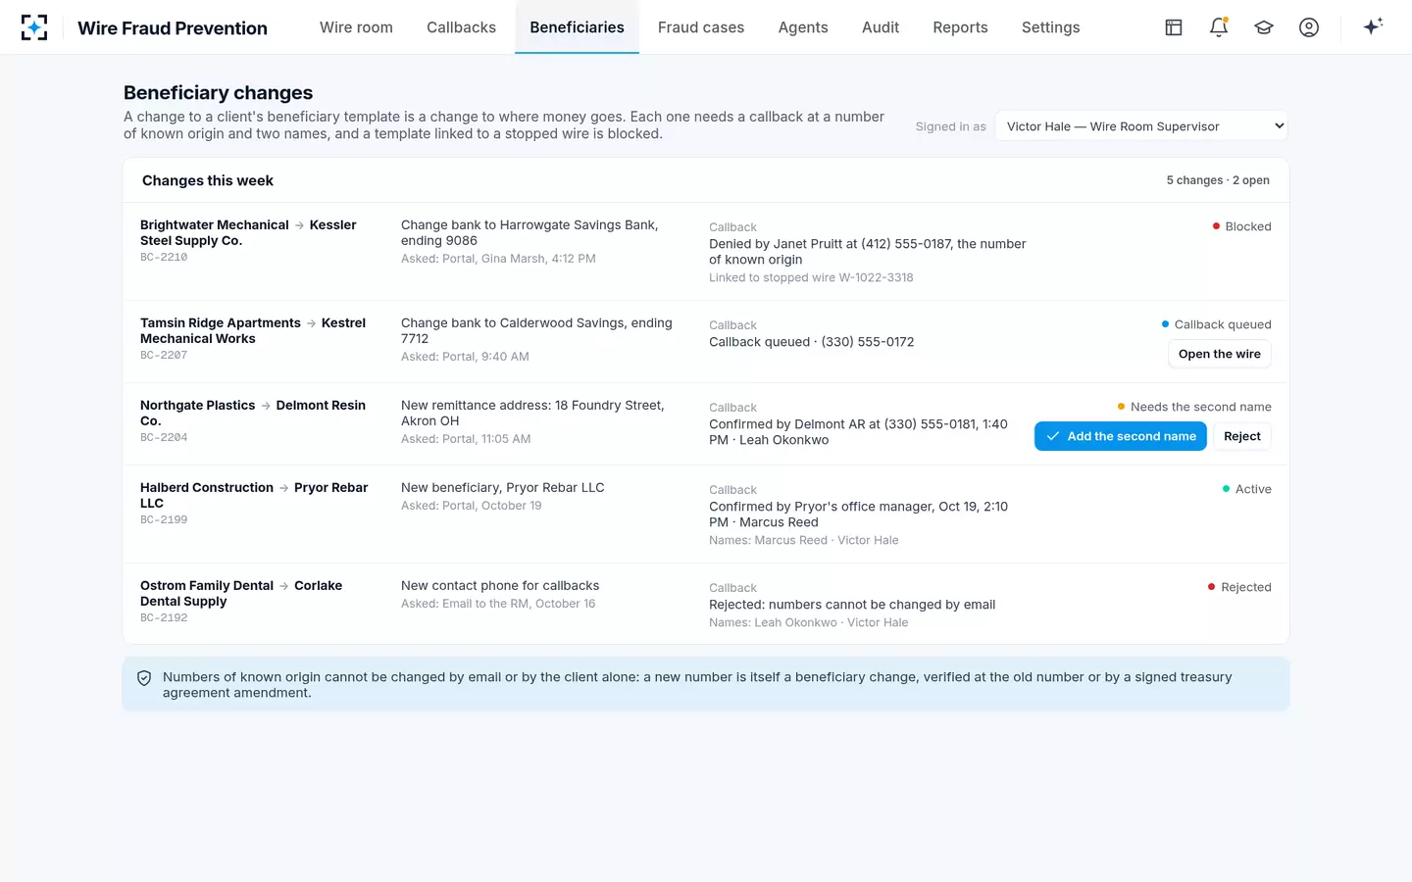The width and height of the screenshot is (1412, 882).
Task: Open the table layout icon in header
Action: (x=1174, y=27)
